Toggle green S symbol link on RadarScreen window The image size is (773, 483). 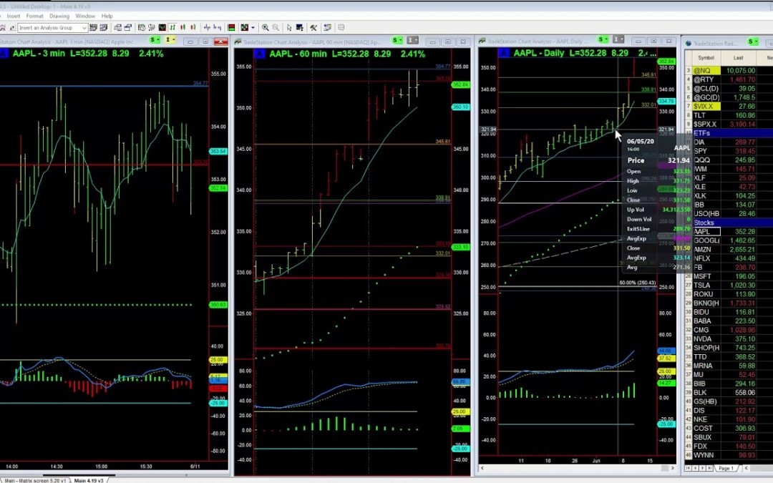point(751,42)
